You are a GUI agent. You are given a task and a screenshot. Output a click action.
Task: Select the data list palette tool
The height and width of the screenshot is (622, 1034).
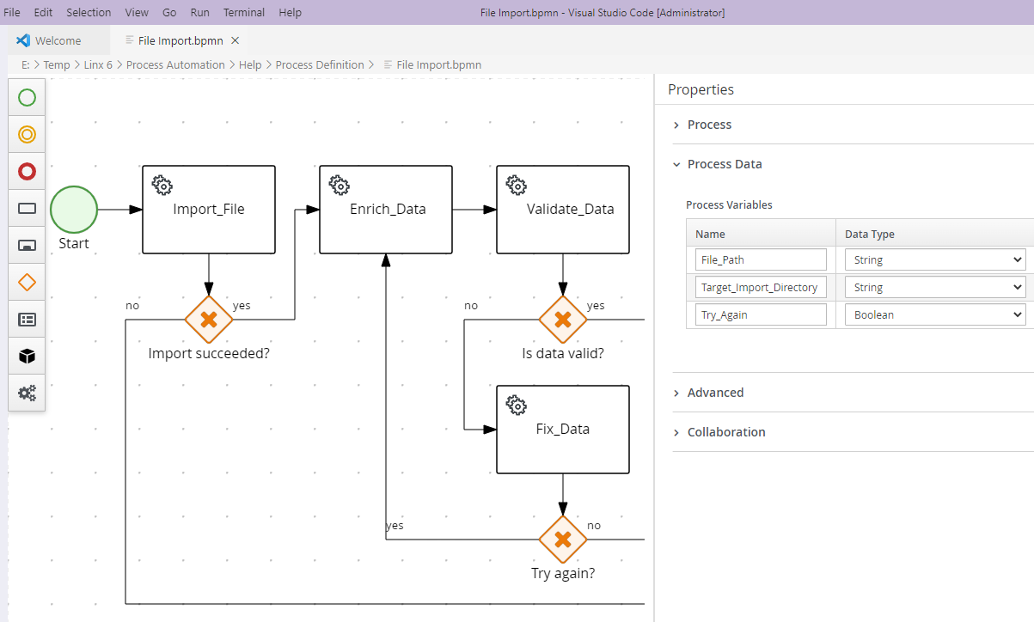pos(27,319)
